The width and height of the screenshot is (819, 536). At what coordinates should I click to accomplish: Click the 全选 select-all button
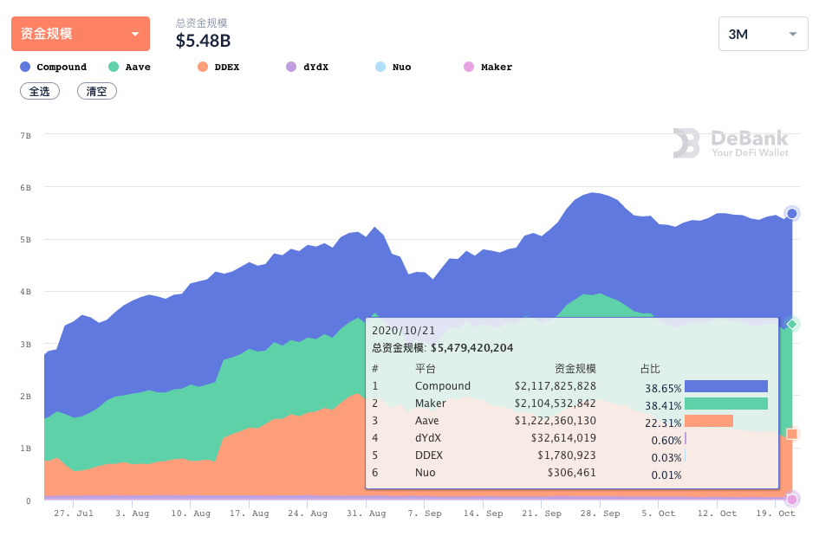[40, 91]
